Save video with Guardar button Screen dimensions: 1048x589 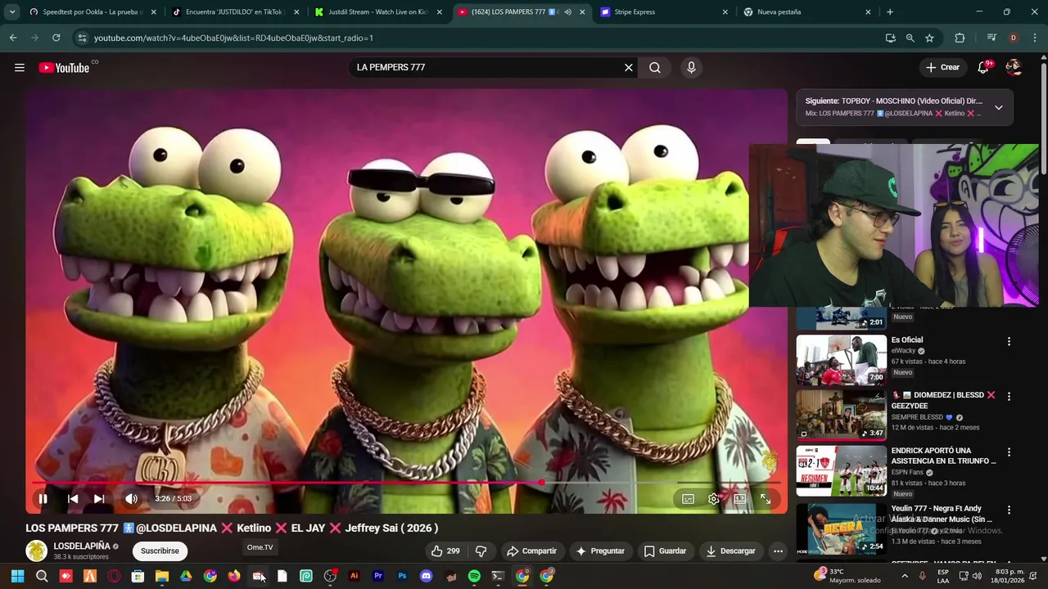click(665, 551)
